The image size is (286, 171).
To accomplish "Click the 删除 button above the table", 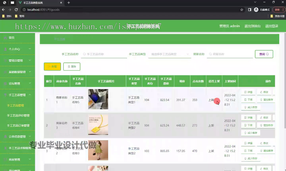I will [x=72, y=66].
